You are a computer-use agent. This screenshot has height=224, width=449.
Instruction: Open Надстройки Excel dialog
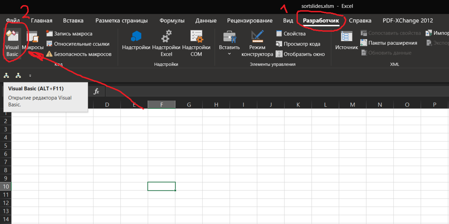click(x=167, y=43)
